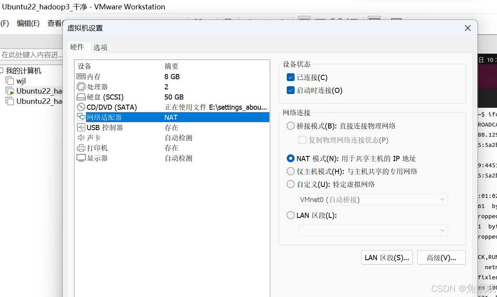Click the 正在使用文件 E:\settings CD/DVD summary

tap(216, 107)
